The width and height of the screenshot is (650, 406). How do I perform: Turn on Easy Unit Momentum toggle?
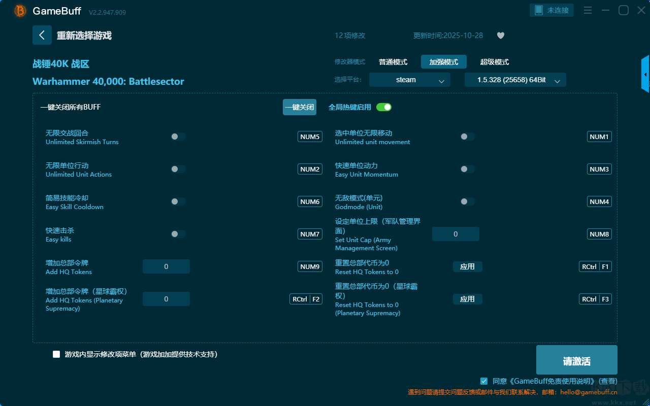point(468,169)
